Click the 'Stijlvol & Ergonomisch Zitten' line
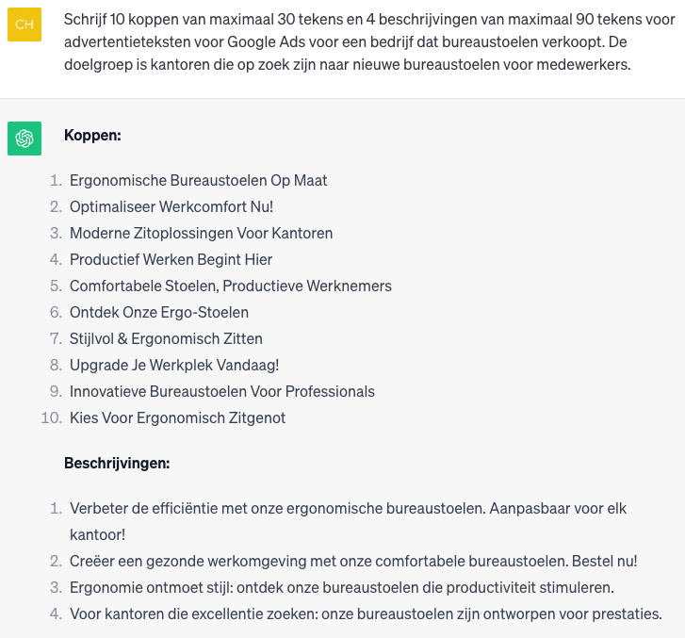685x638 pixels. pyautogui.click(x=166, y=338)
